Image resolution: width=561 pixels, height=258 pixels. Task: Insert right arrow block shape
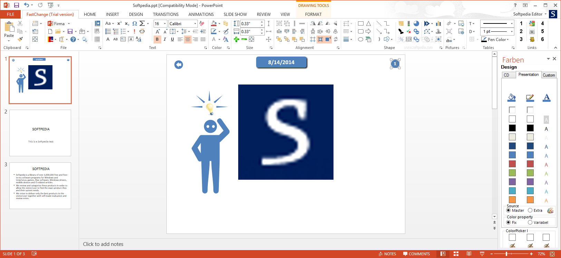click(x=369, y=31)
